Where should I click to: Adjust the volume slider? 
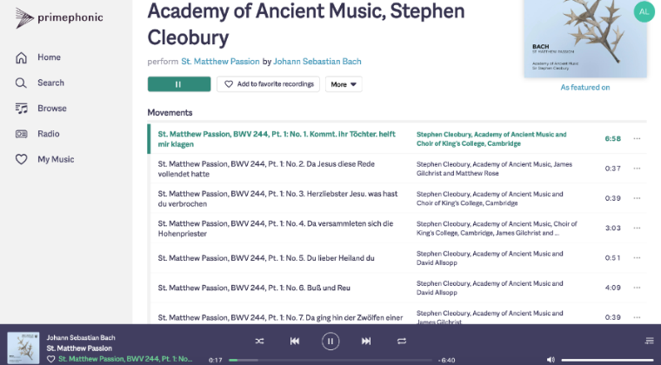[607, 360]
